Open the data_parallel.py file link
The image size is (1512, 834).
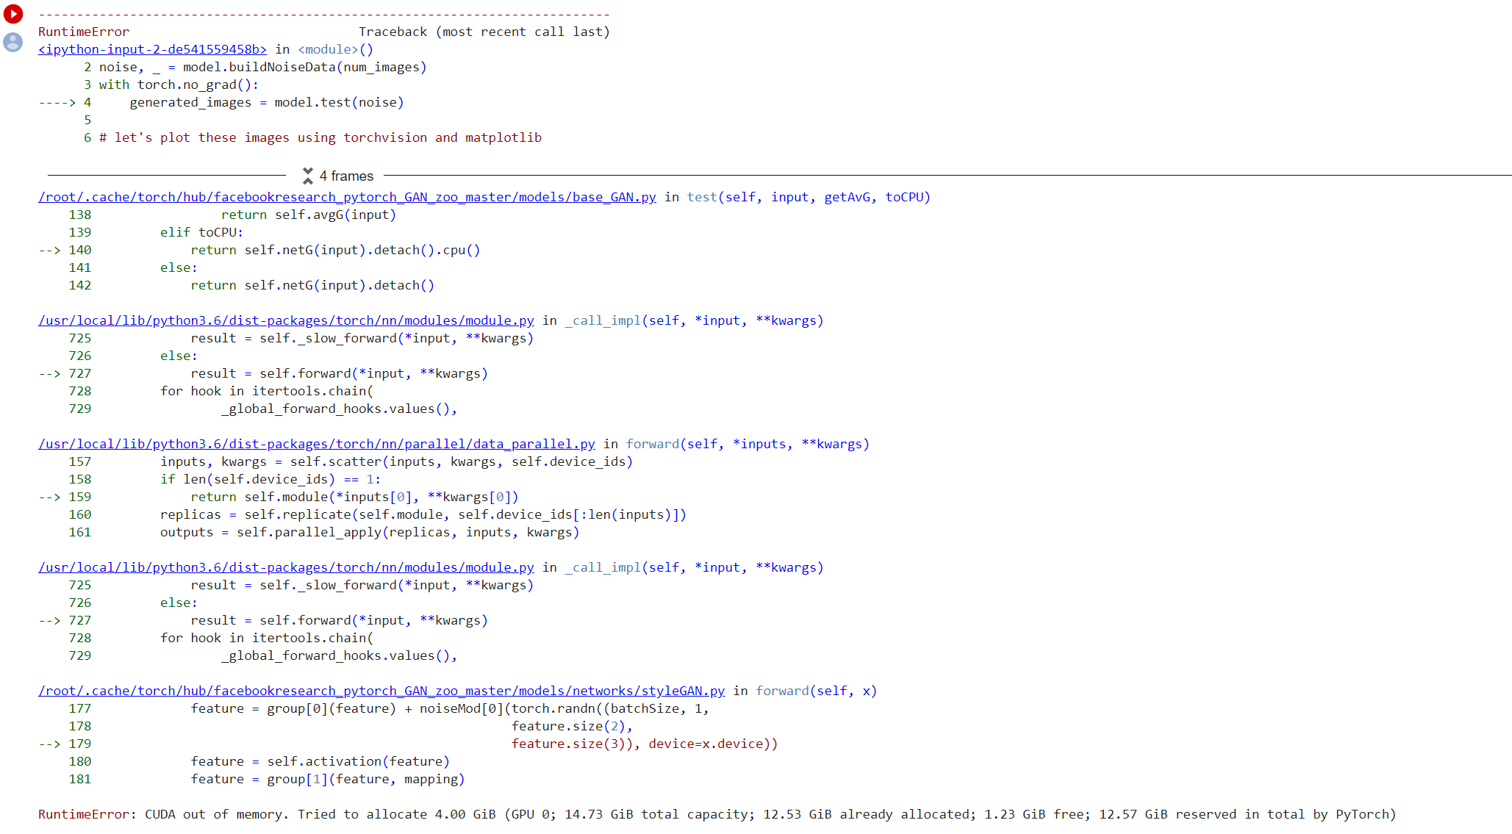click(317, 444)
